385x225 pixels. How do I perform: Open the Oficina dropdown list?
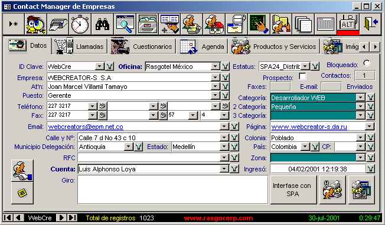[215, 67]
